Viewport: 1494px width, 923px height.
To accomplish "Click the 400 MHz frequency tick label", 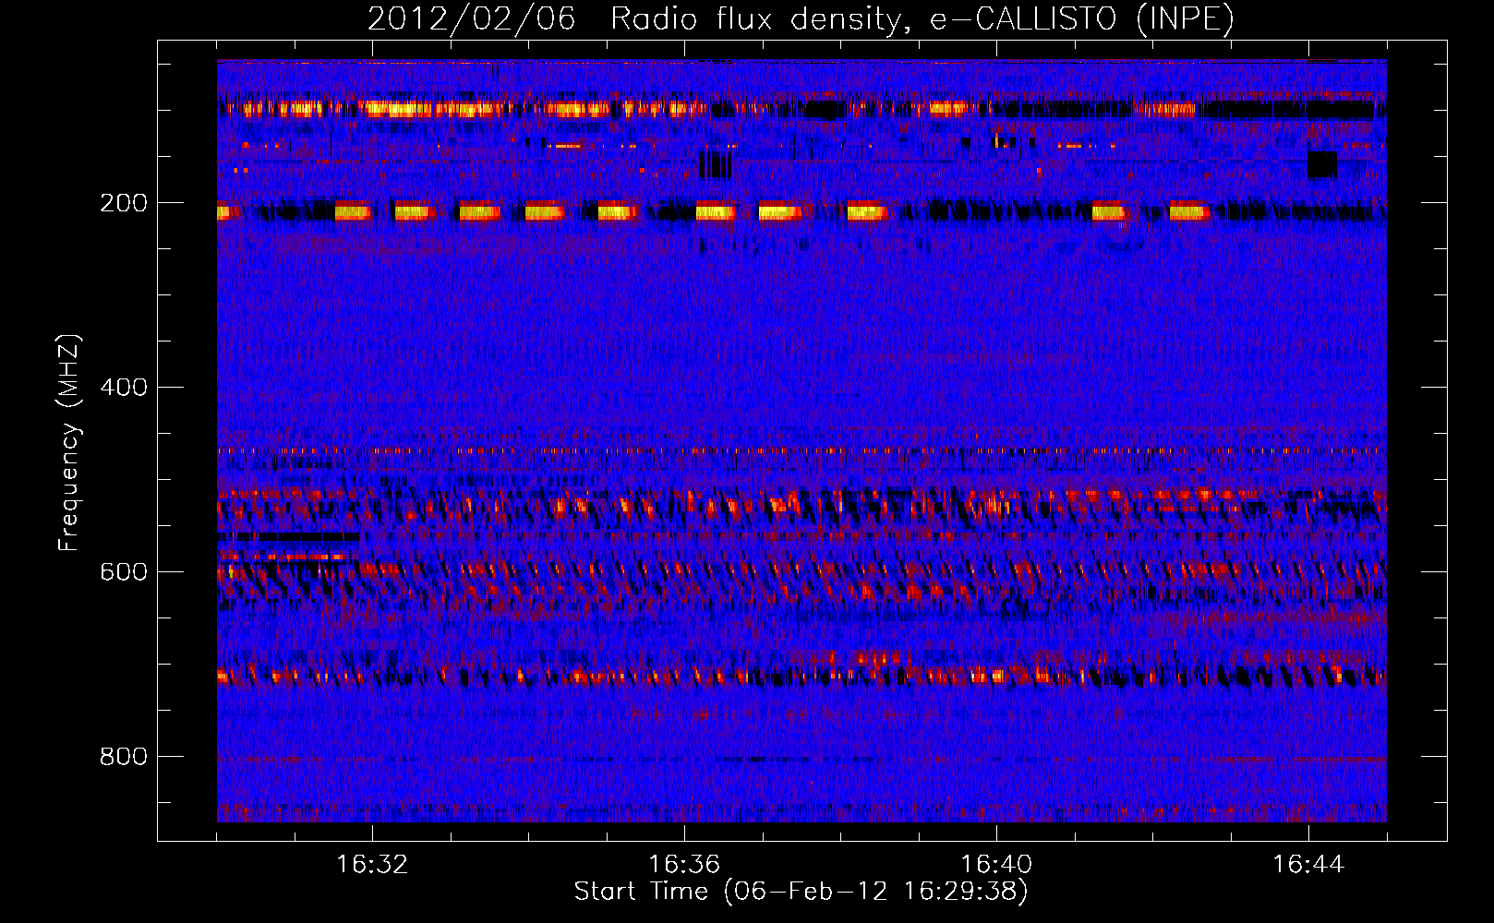I will coord(124,387).
